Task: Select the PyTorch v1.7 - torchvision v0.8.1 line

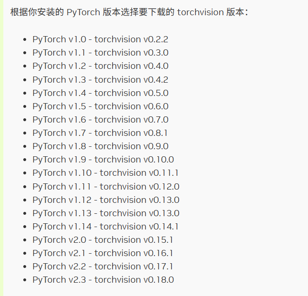Action: [x=100, y=133]
